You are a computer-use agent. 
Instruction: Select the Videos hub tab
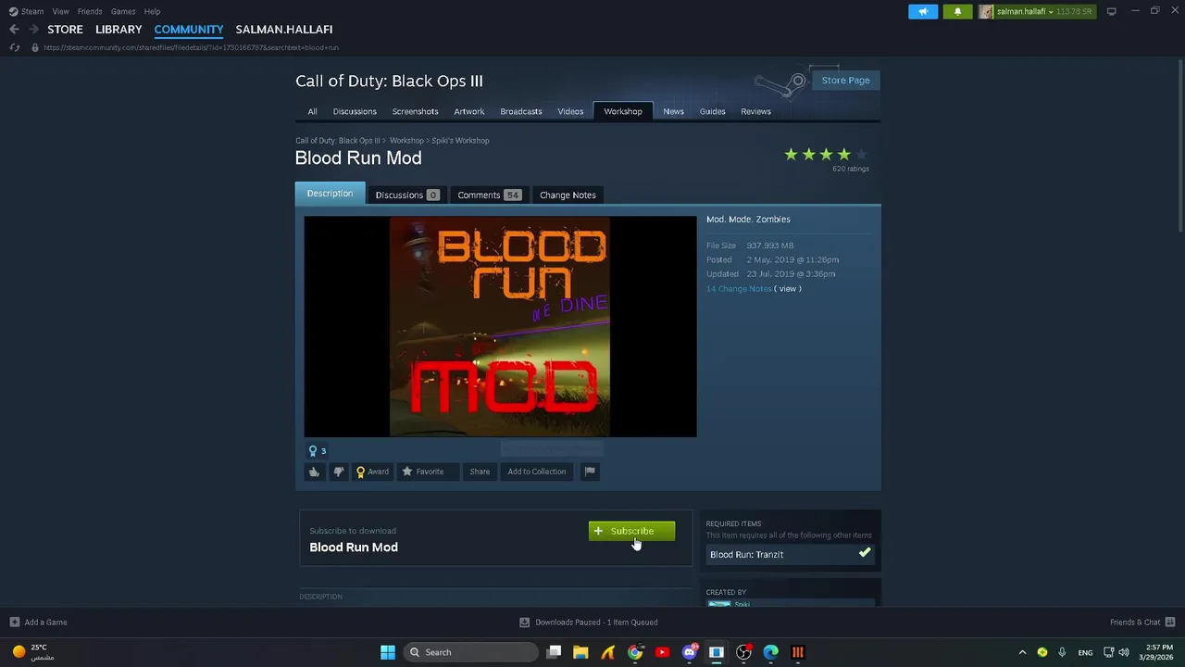pyautogui.click(x=570, y=111)
